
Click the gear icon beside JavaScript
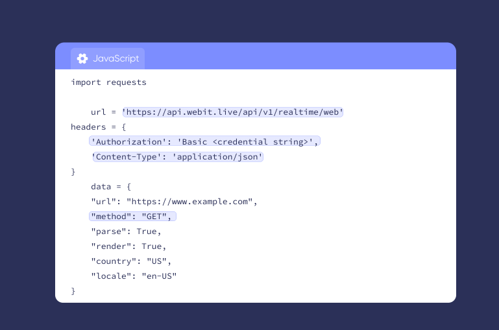[82, 58]
